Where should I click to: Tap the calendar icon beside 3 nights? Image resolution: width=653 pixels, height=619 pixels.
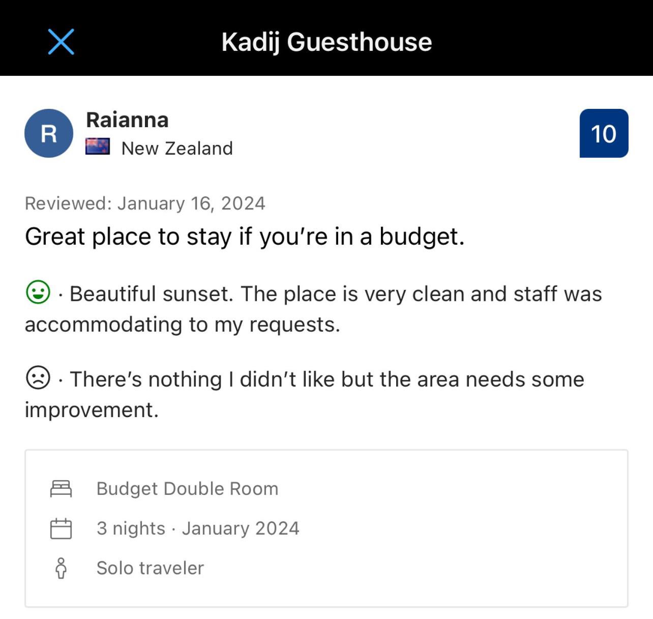(61, 528)
